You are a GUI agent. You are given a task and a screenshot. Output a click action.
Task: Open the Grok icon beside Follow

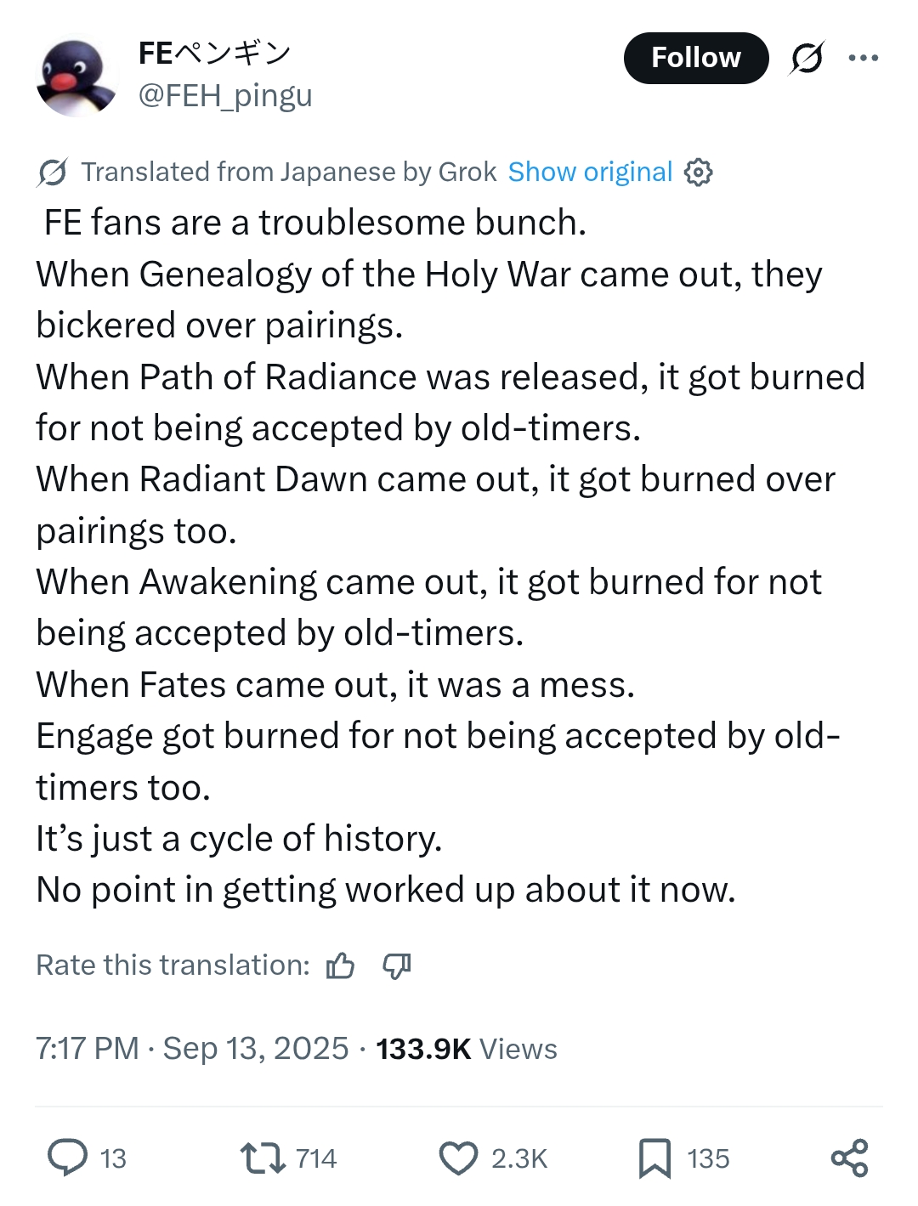(806, 58)
